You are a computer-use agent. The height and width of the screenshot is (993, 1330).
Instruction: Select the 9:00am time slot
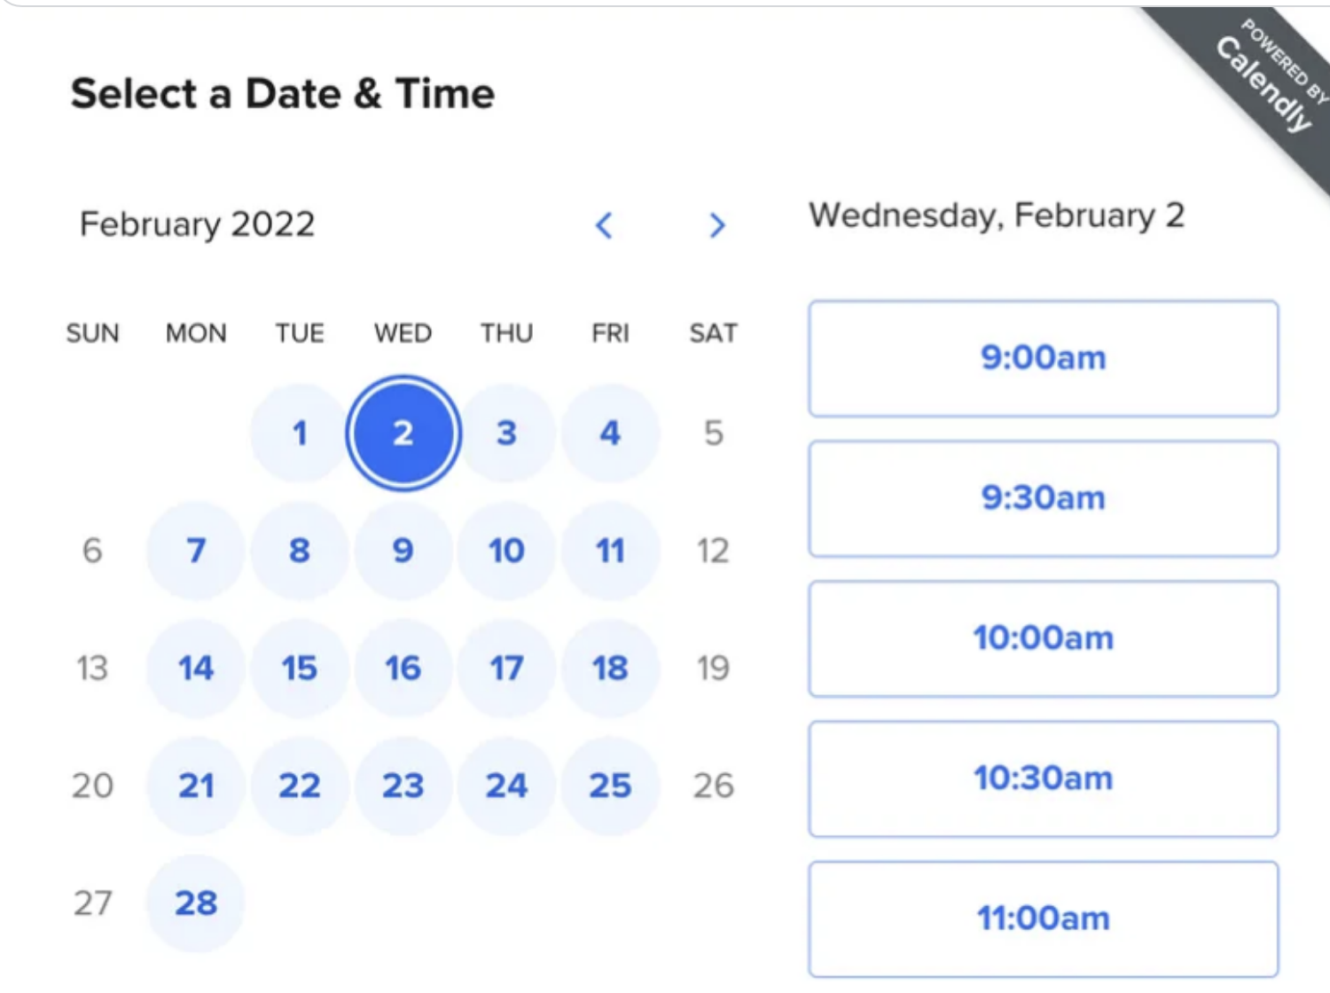click(x=1043, y=358)
